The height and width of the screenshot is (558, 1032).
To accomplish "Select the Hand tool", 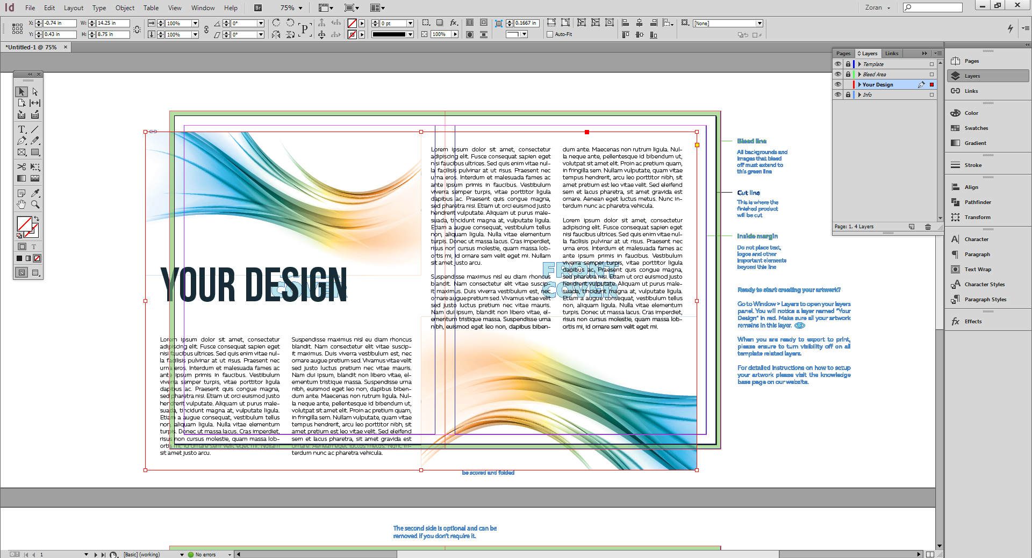I will (x=21, y=205).
